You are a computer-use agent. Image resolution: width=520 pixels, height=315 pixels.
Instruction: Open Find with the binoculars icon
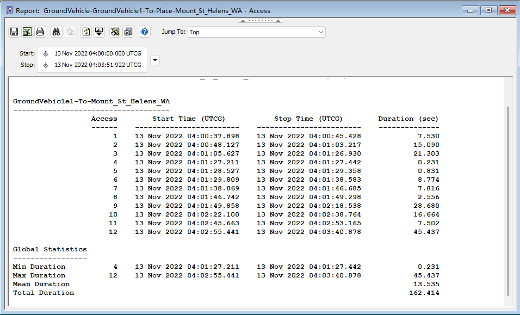tap(57, 32)
